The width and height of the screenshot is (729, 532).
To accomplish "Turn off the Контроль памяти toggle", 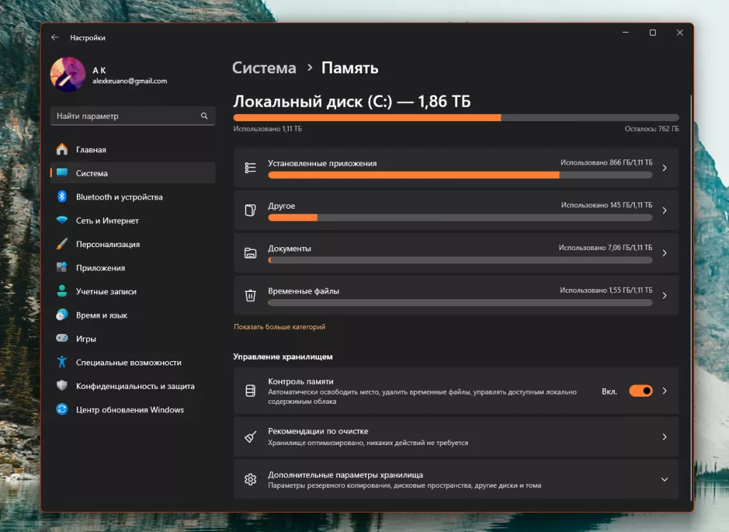I will 640,391.
